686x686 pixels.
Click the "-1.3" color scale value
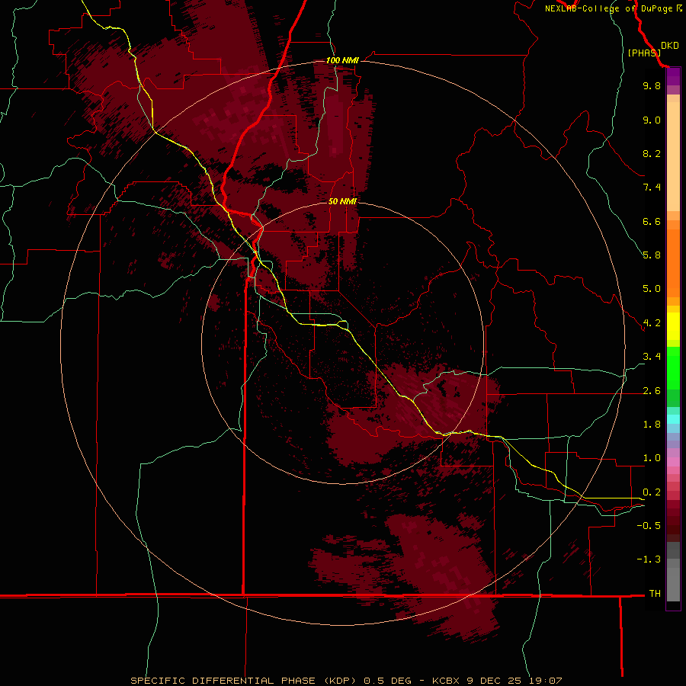coord(649,559)
